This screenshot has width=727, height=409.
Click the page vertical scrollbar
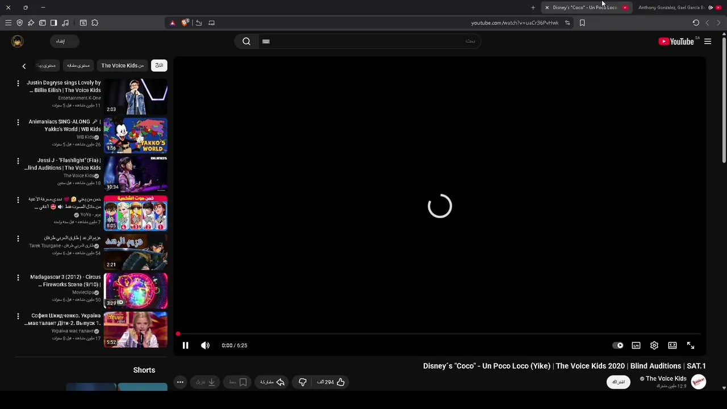pos(724,99)
